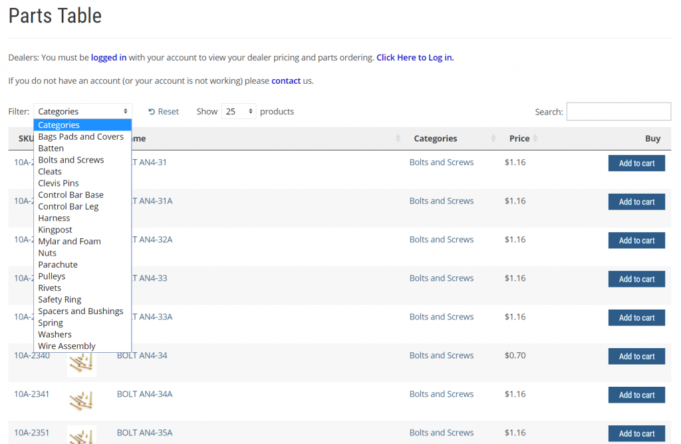
Task: Click into the Search input field
Action: [x=618, y=112]
